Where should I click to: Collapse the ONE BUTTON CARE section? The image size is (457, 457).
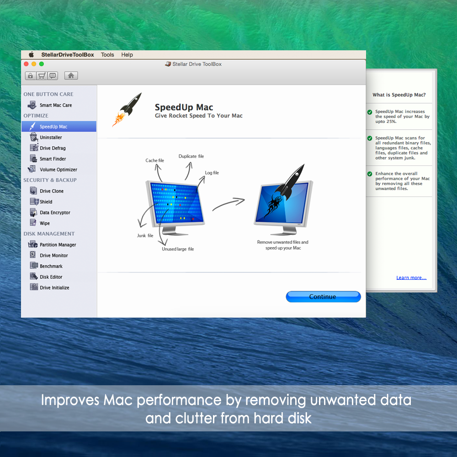point(48,94)
